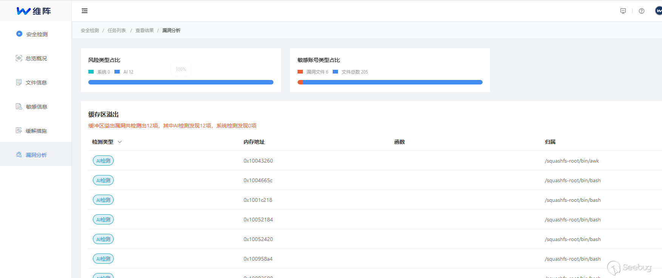Click the 漏洞分析 bug icon
The image size is (662, 278).
coord(19,155)
